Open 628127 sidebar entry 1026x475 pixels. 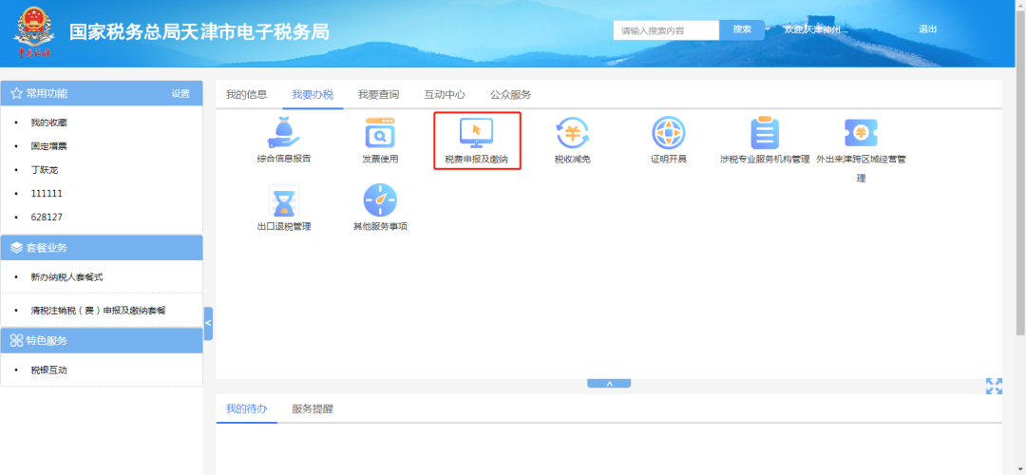[47, 217]
